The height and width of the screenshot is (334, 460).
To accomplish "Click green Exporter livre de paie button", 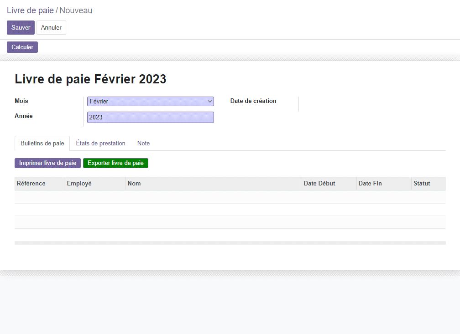I will pyautogui.click(x=115, y=163).
